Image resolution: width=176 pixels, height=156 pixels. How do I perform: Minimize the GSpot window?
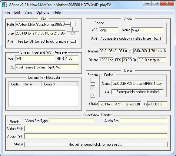[148, 4]
